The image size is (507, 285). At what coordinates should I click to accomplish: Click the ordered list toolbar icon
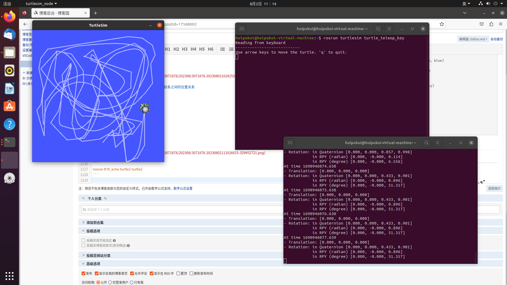pos(231,49)
